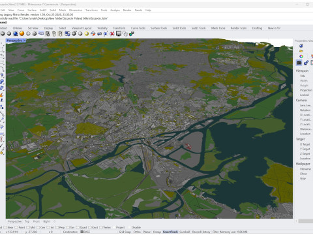Toggle SmartTrack in status bar
The width and height of the screenshot is (313, 235).
pyautogui.click(x=170, y=232)
